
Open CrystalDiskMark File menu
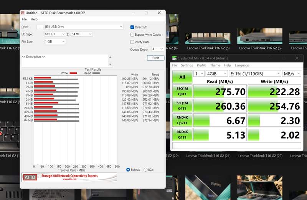175,65
